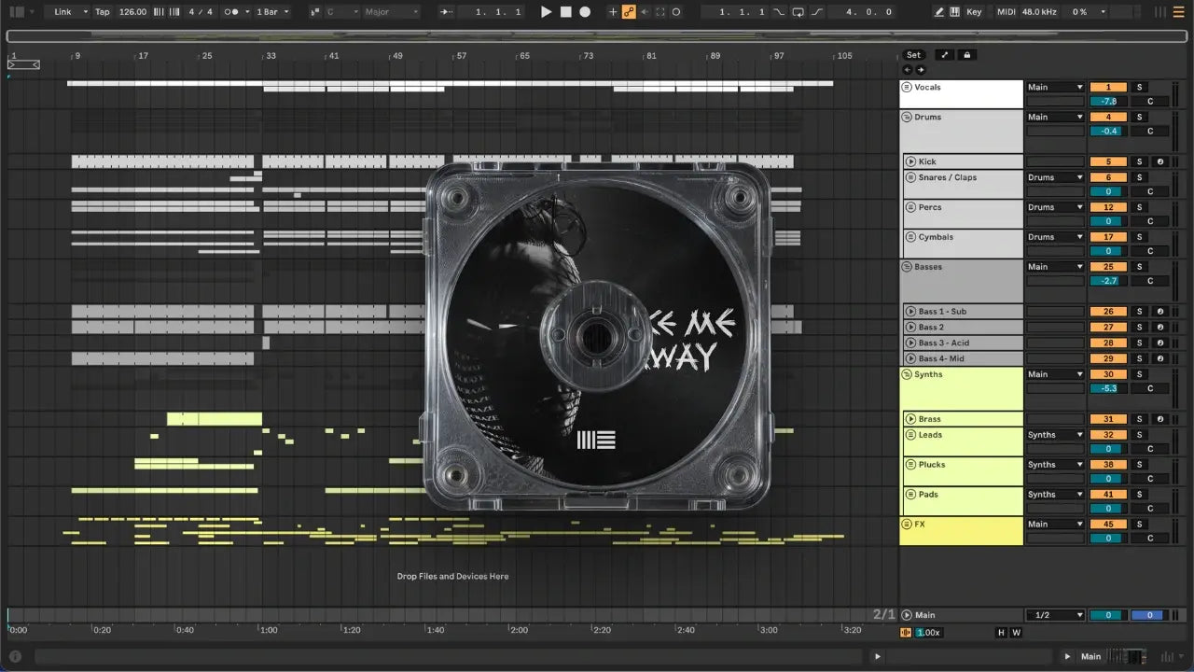Click the Percs group icon
The image size is (1194, 672).
[910, 207]
